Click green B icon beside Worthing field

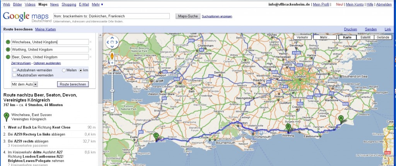[x=8, y=50]
